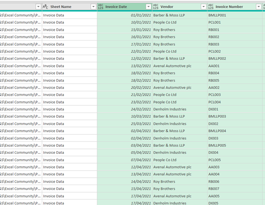Viewport: 265px width, 205px height.
Task: Click the date cell 12/04/2021
Action: point(125,167)
